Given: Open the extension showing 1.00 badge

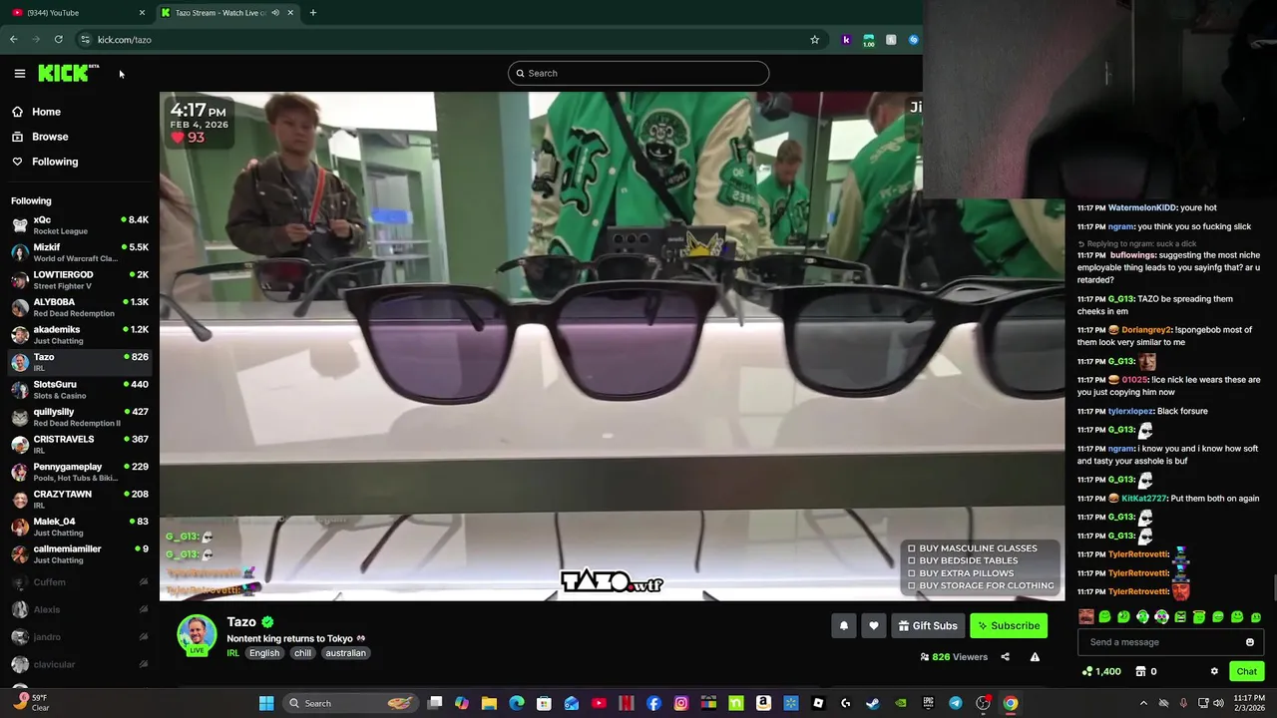Looking at the screenshot, I should (868, 40).
